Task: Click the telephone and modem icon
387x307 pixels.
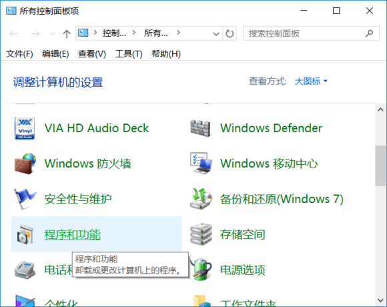Action: 25,270
